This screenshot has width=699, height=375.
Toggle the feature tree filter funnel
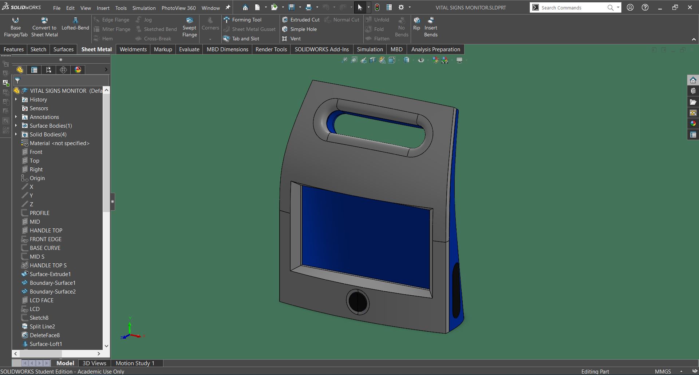tap(17, 80)
